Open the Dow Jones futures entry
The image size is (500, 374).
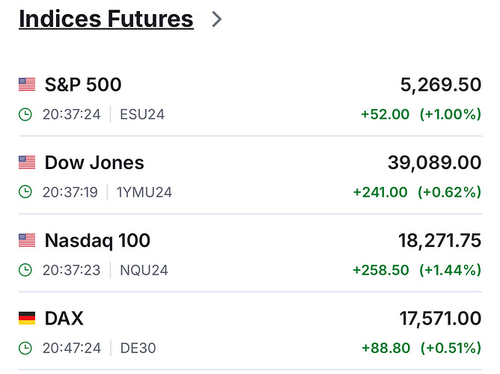pos(94,162)
